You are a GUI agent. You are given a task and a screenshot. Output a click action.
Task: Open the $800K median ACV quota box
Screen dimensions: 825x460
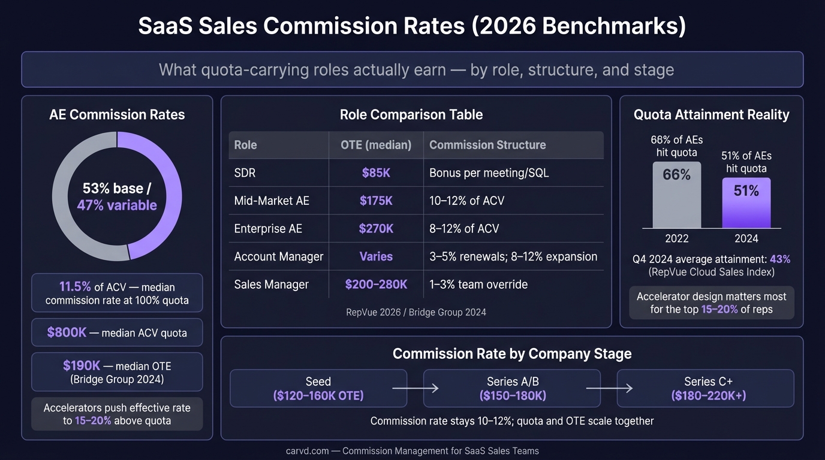point(117,332)
